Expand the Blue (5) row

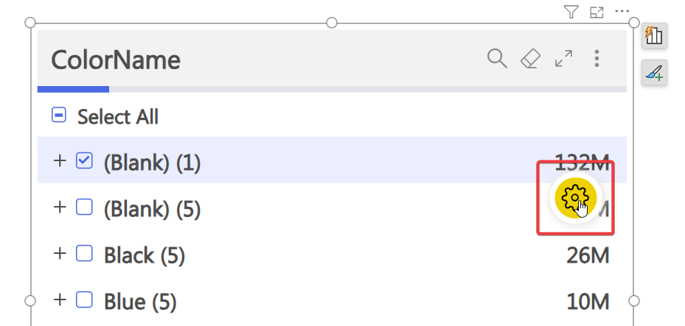tap(60, 300)
